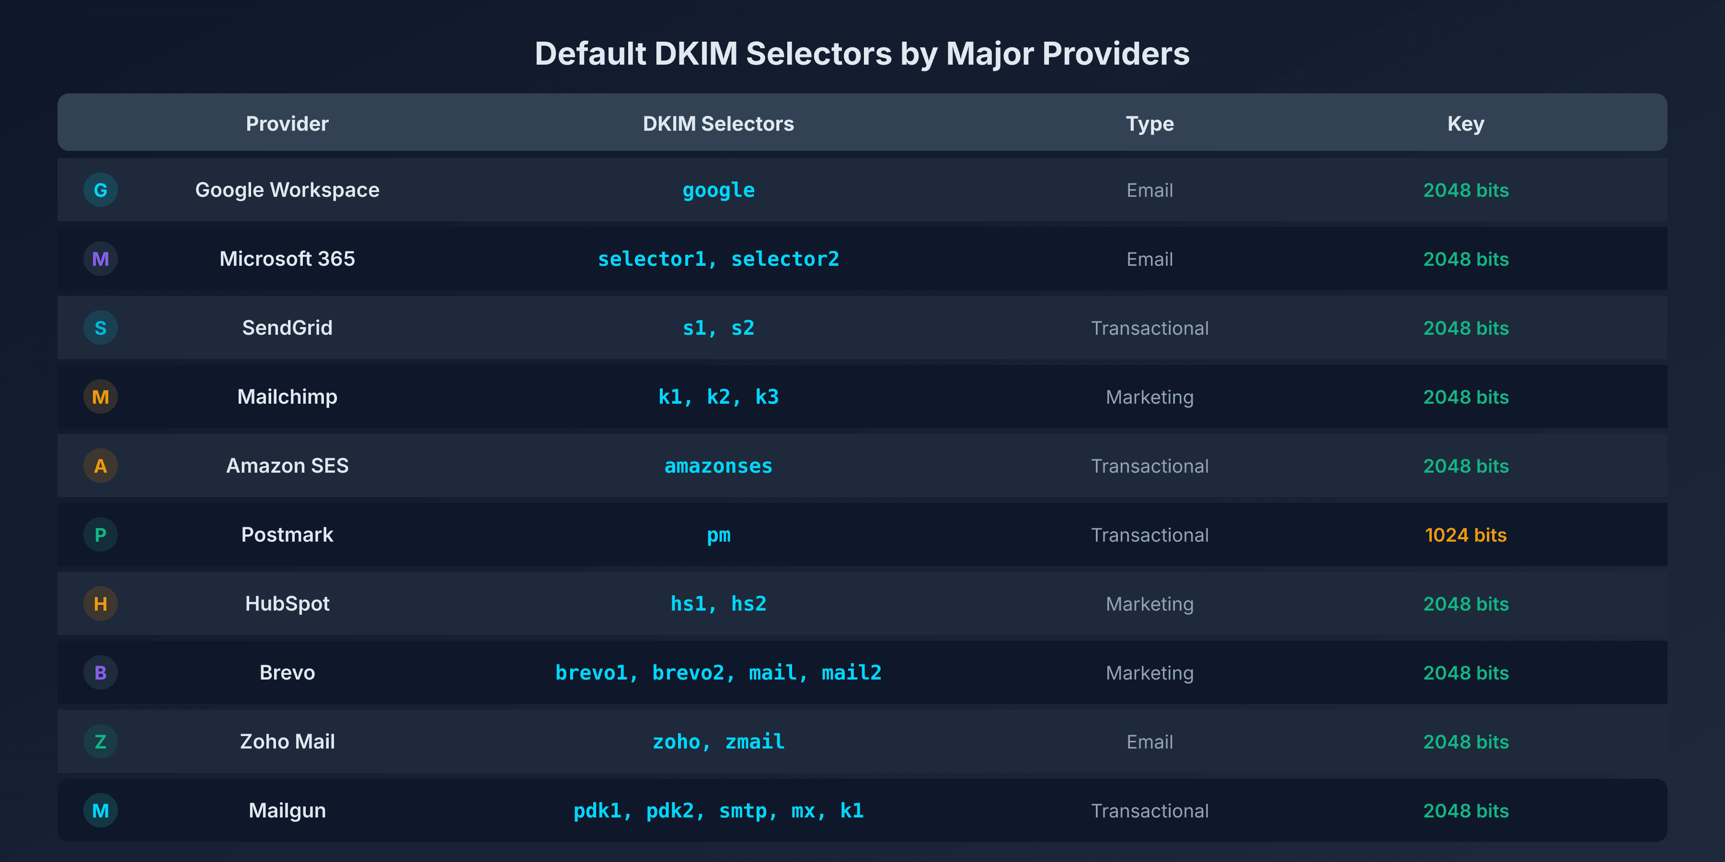The image size is (1725, 862).
Task: Select the Mailgun provider name
Action: point(287,810)
